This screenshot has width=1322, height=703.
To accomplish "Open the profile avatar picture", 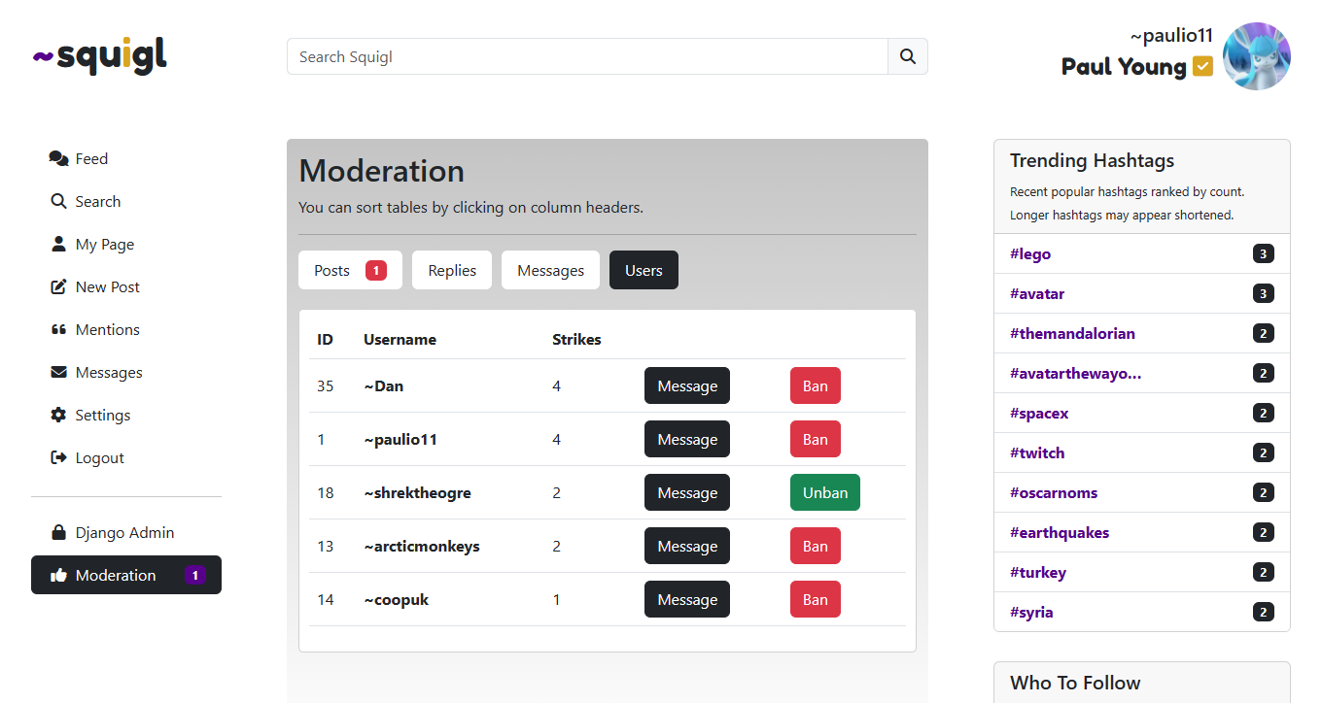I will pos(1256,56).
